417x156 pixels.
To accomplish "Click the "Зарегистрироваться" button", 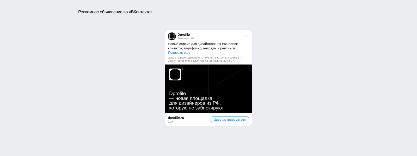I will point(230,120).
